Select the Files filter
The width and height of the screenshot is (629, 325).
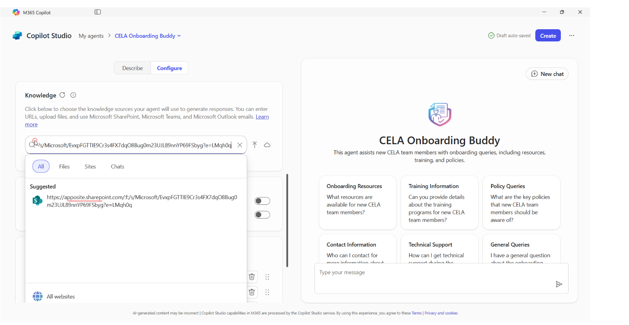coord(64,167)
